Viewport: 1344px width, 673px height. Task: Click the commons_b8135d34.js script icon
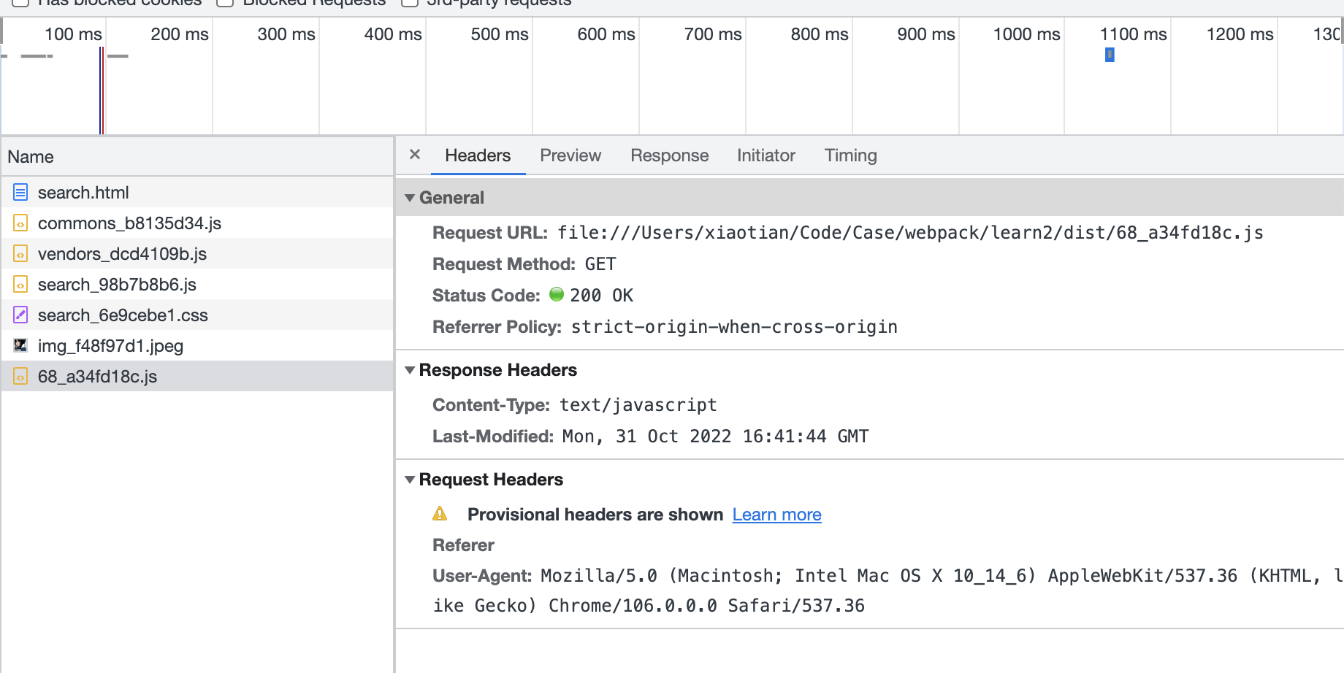[20, 223]
